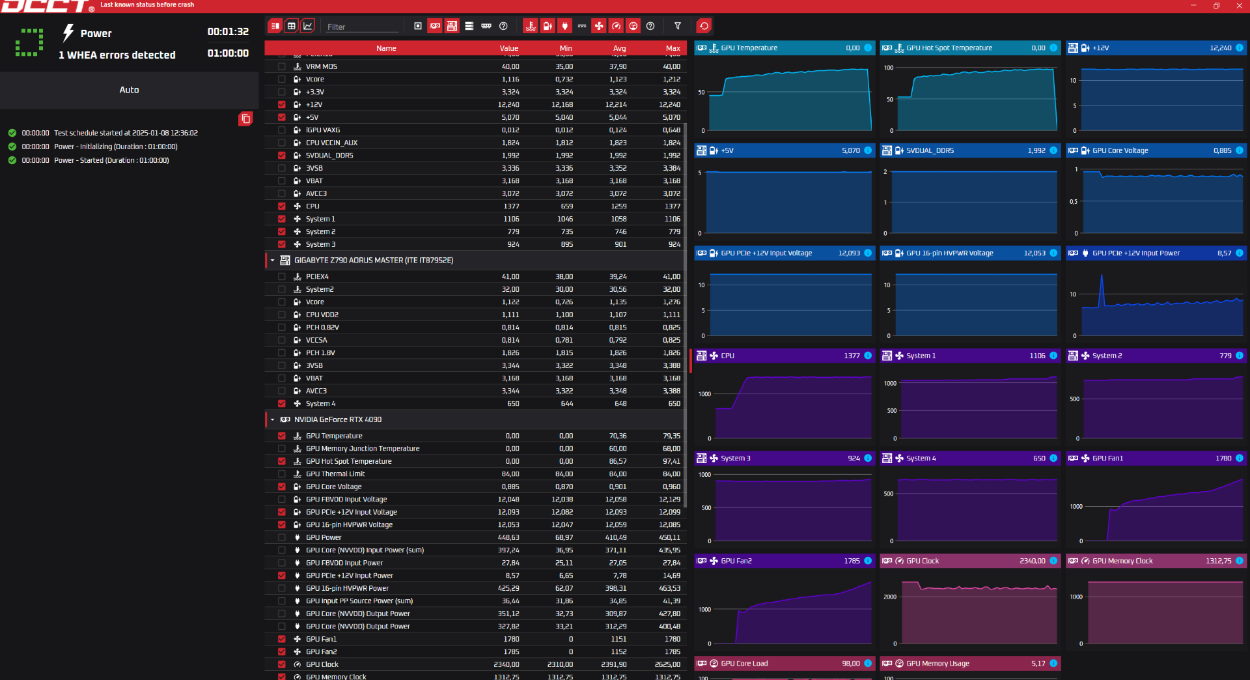The width and height of the screenshot is (1250, 680).
Task: Switch monitoring to graph view icon
Action: click(x=308, y=26)
